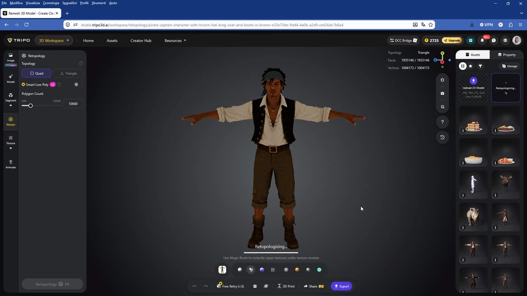Select the rhino asset thumbnail
Image resolution: width=527 pixels, height=296 pixels.
473,217
